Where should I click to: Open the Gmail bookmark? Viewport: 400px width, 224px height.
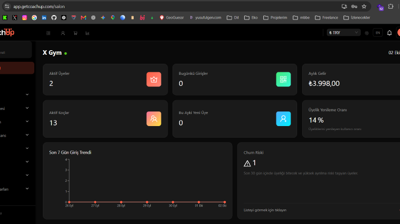[x=83, y=18]
